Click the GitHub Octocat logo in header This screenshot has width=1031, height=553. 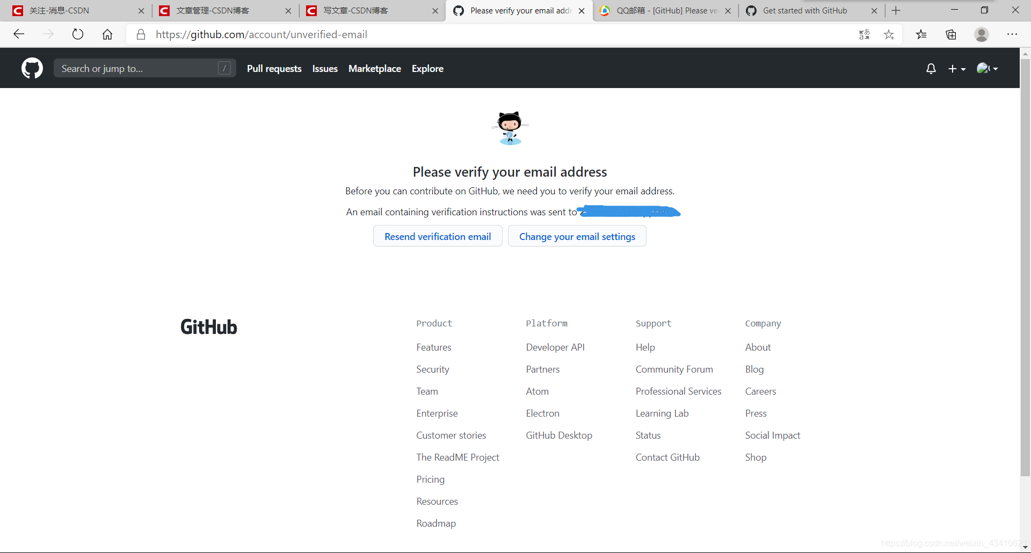pyautogui.click(x=32, y=68)
